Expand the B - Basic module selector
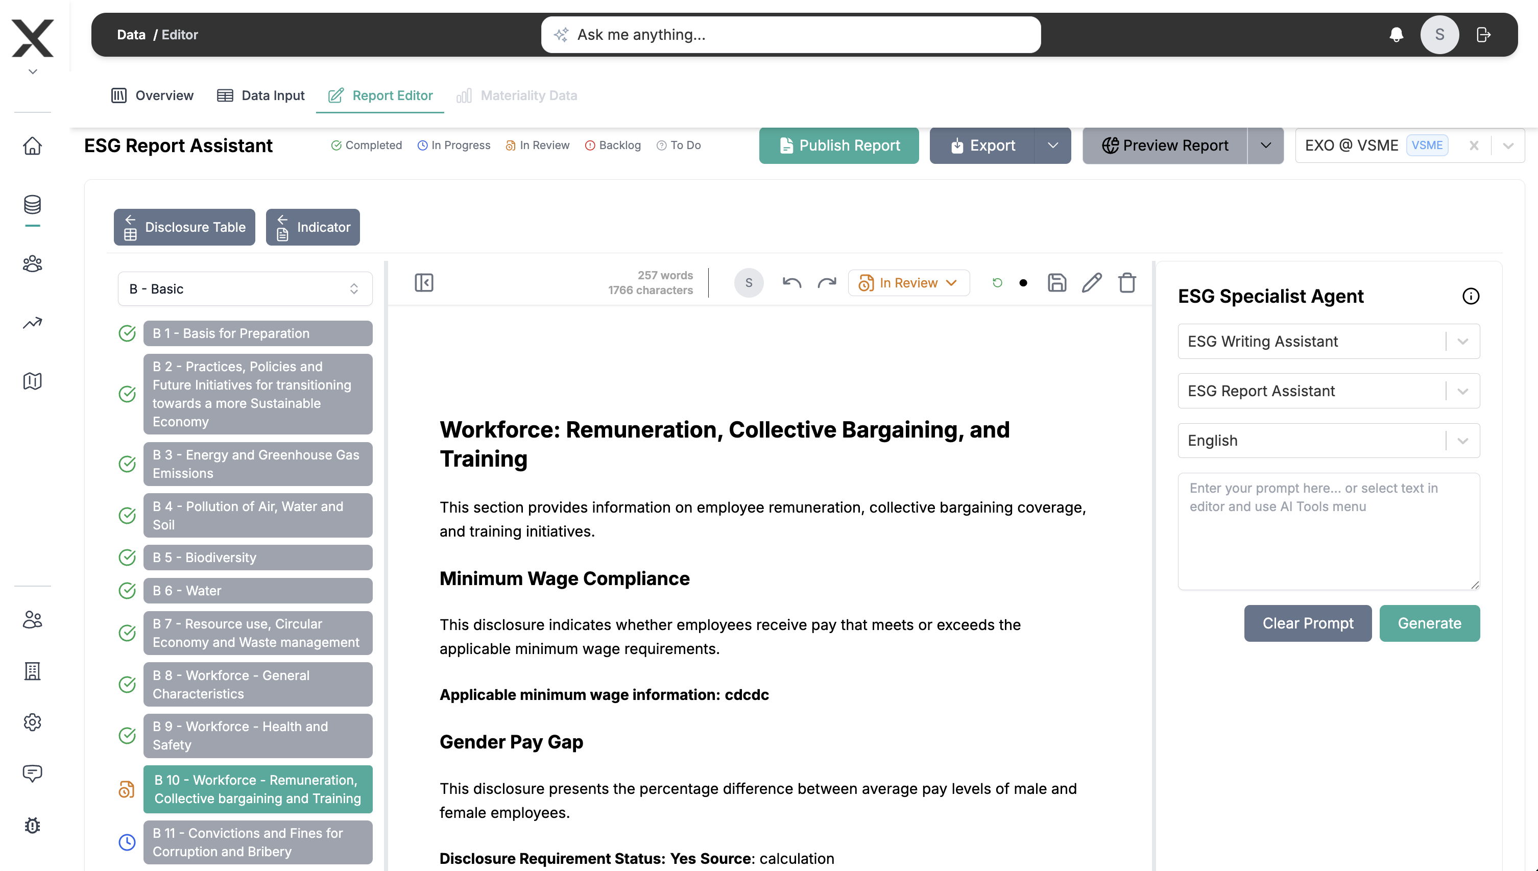The image size is (1538, 871). tap(245, 289)
